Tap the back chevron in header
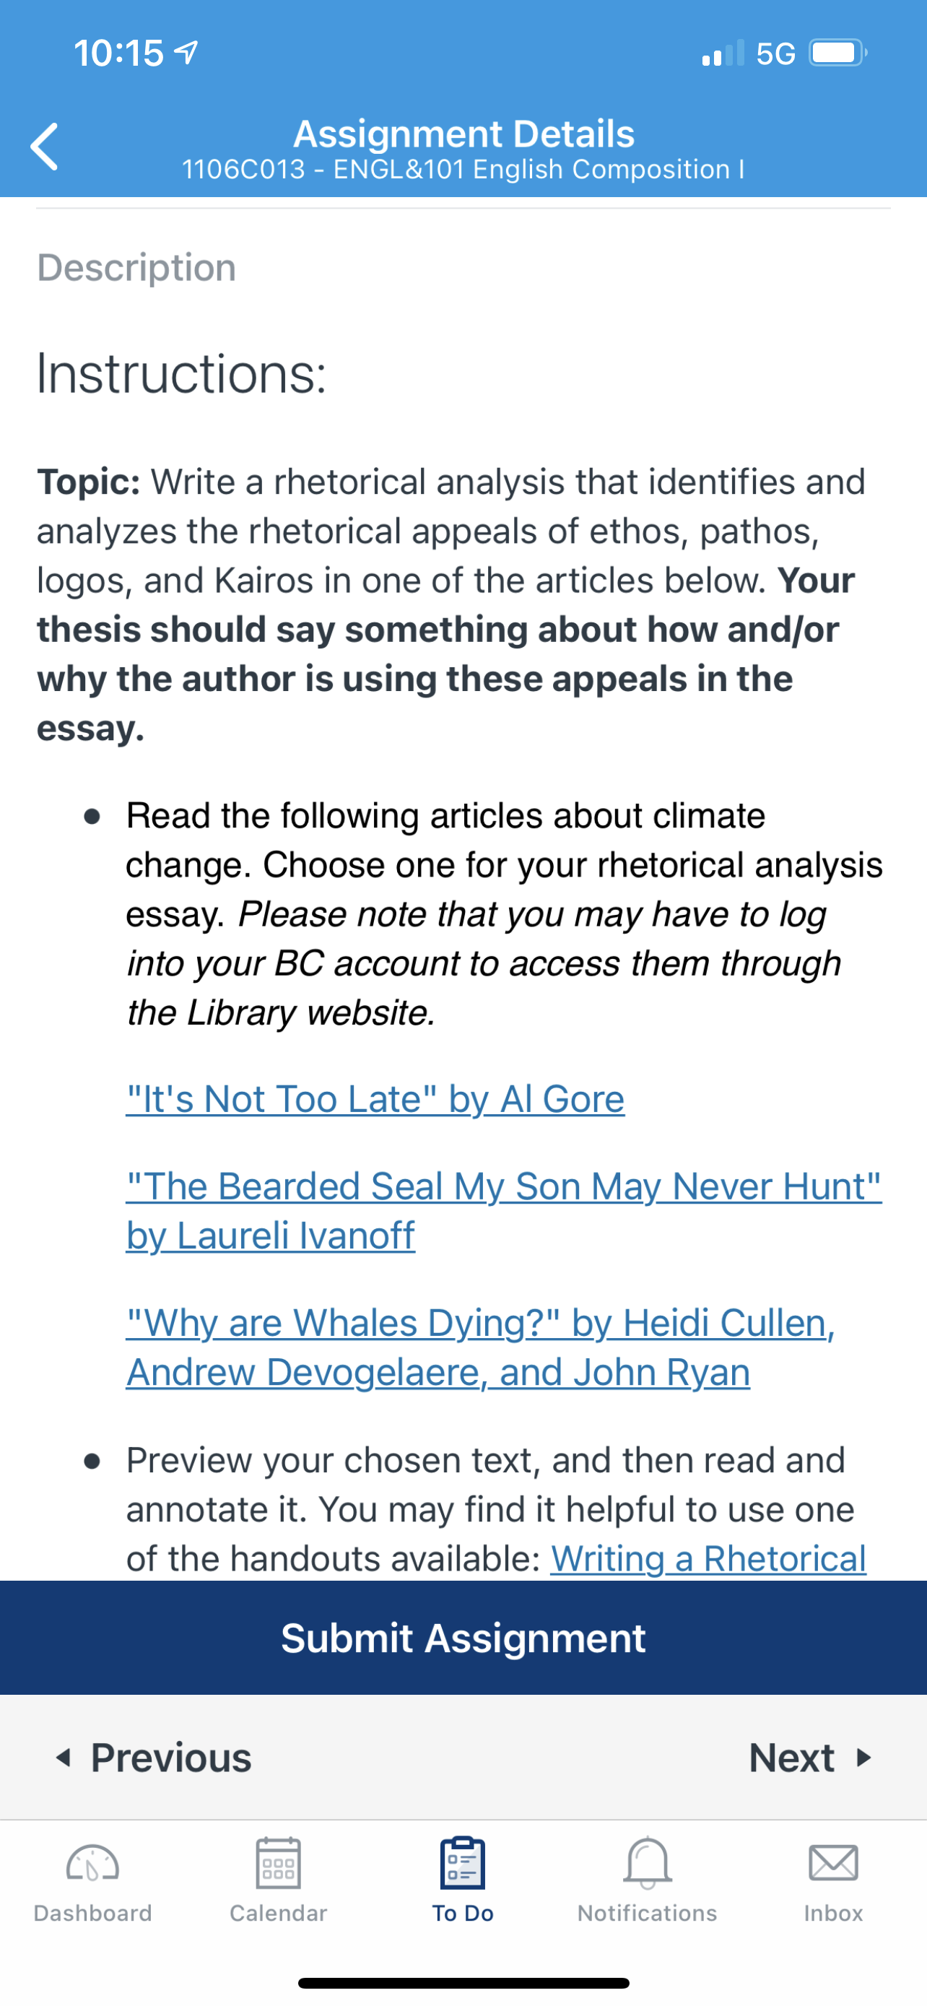Screen dimensions: 927x2006 44,147
